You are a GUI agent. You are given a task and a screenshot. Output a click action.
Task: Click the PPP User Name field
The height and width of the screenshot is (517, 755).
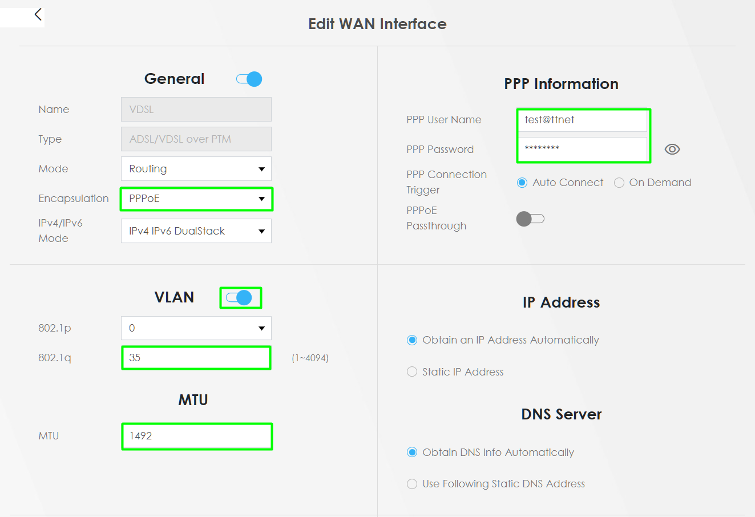point(582,120)
